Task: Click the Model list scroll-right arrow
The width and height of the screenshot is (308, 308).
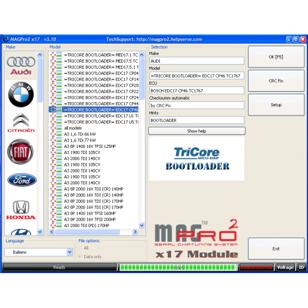Action: click(x=135, y=232)
